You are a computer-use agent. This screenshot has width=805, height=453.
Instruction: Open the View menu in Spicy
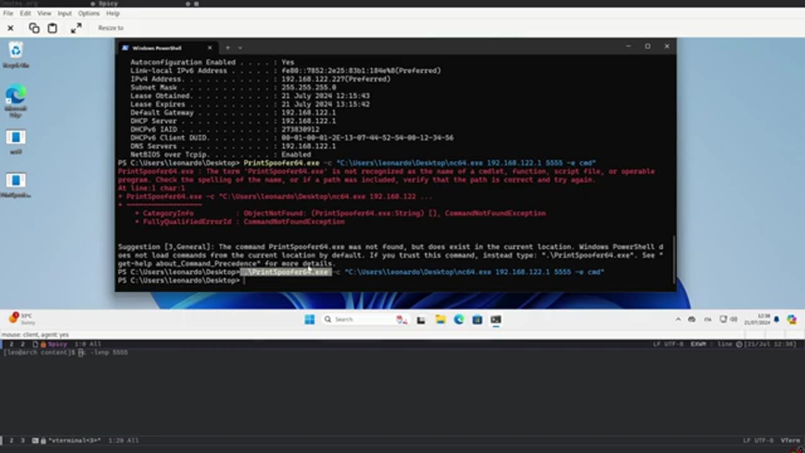tap(44, 13)
